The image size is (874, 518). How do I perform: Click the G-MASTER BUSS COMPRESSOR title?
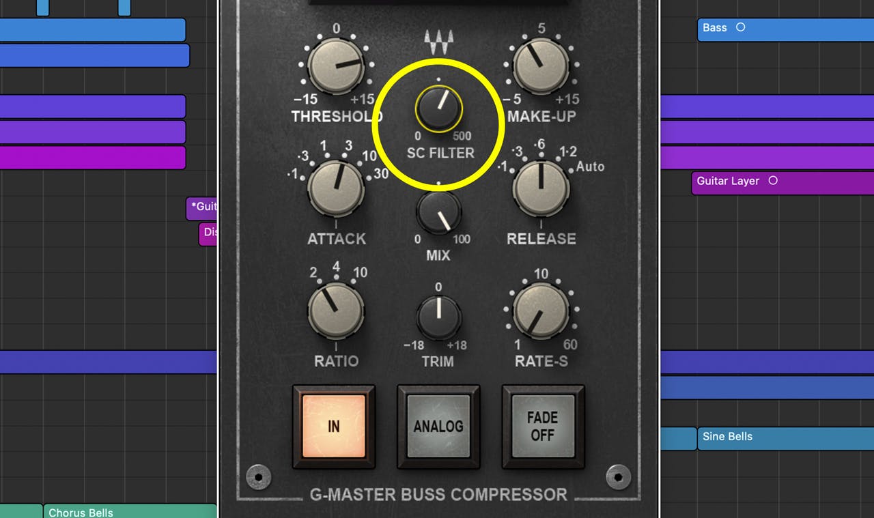(438, 495)
